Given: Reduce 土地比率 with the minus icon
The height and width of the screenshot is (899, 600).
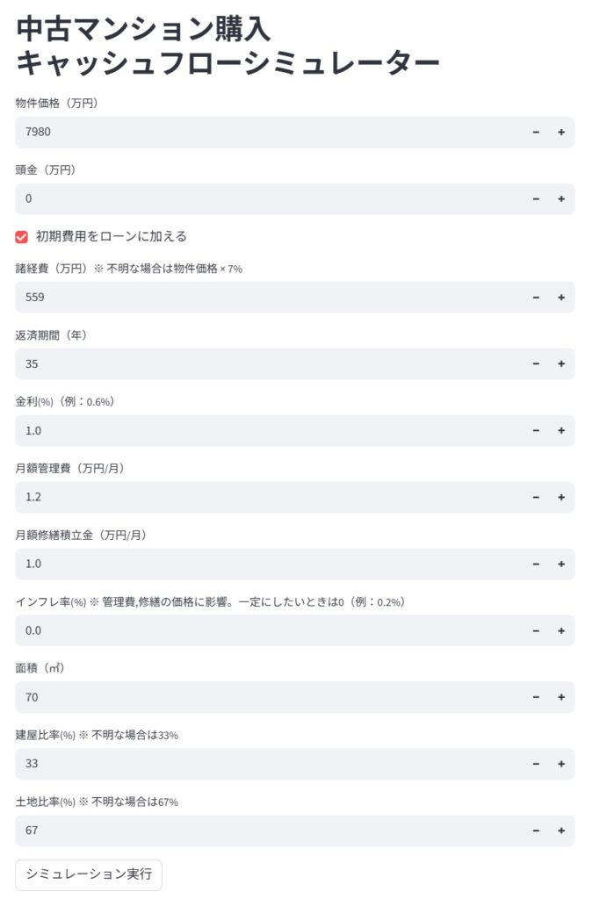Looking at the screenshot, I should (x=536, y=831).
